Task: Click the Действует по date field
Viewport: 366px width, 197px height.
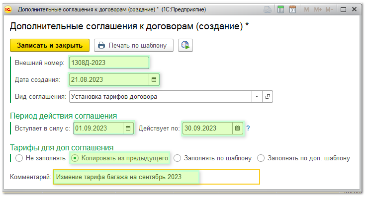Action: coord(207,128)
